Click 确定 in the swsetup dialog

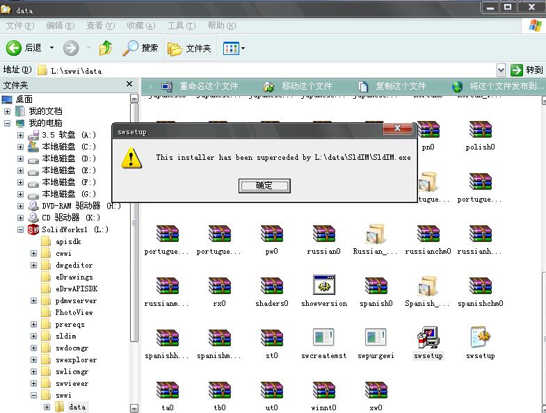coord(264,186)
